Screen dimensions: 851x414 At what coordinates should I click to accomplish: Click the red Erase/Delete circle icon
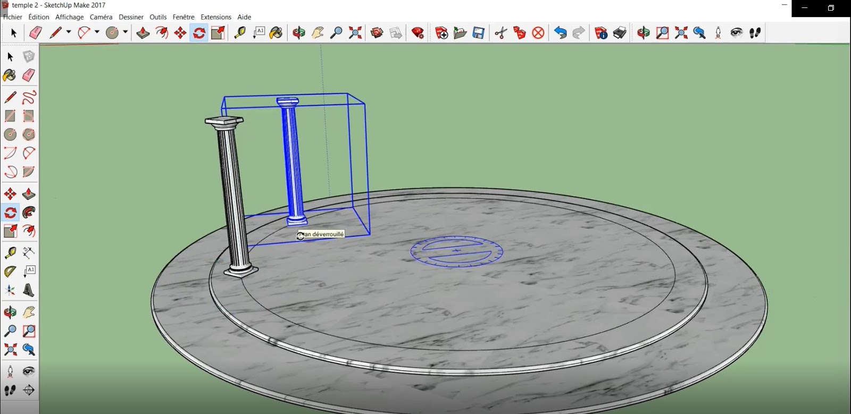click(x=538, y=33)
